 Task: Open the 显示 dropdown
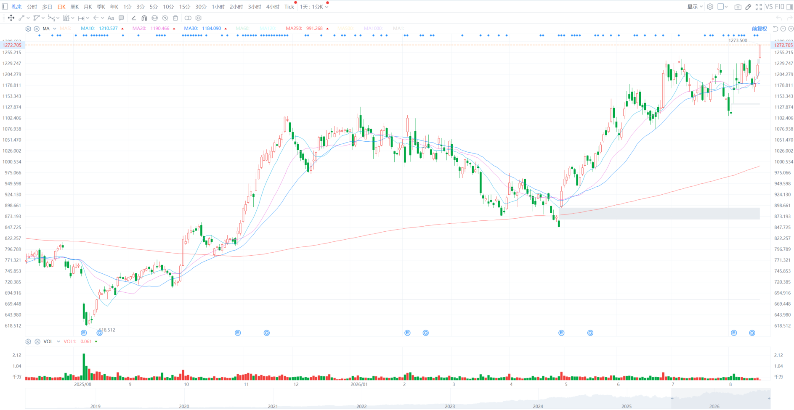click(695, 7)
